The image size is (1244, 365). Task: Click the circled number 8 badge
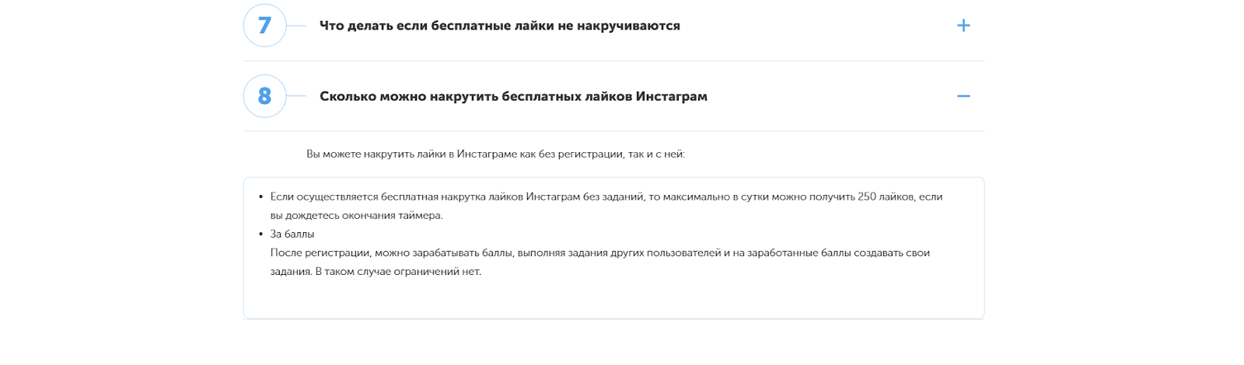(264, 96)
